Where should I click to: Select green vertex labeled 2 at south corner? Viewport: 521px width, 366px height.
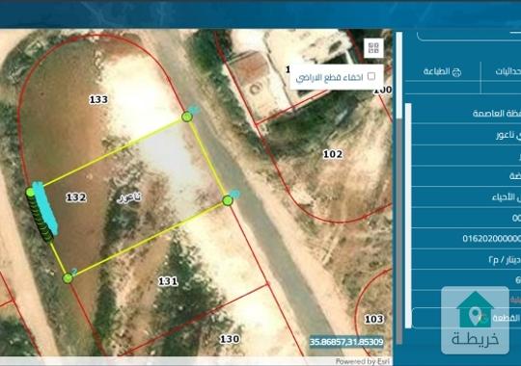coord(68,278)
